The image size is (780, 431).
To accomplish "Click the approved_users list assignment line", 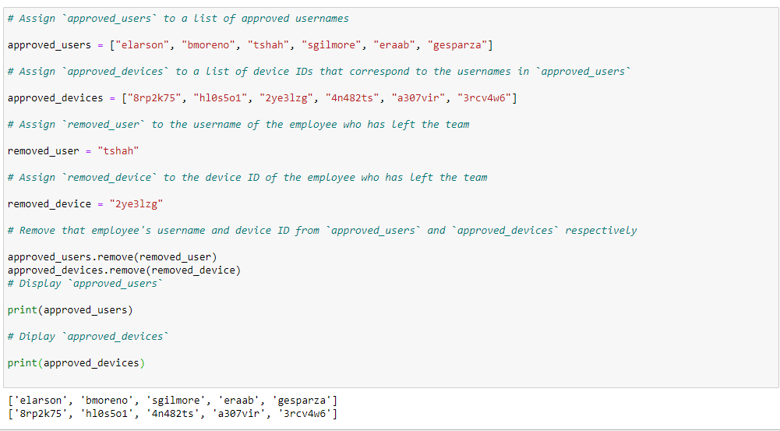I will point(250,44).
